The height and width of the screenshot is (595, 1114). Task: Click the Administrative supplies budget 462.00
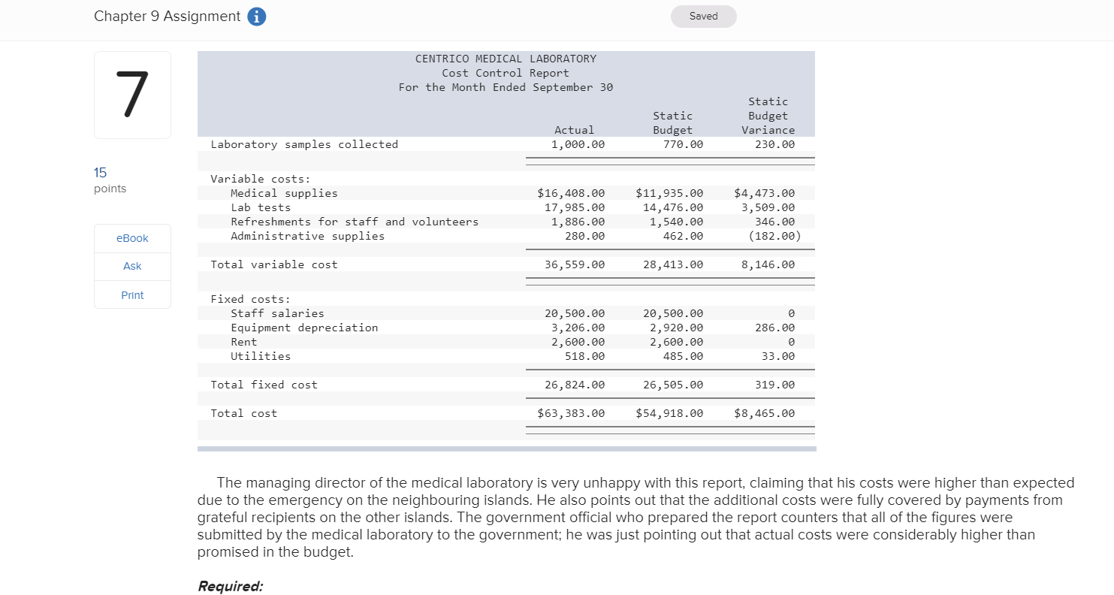684,236
